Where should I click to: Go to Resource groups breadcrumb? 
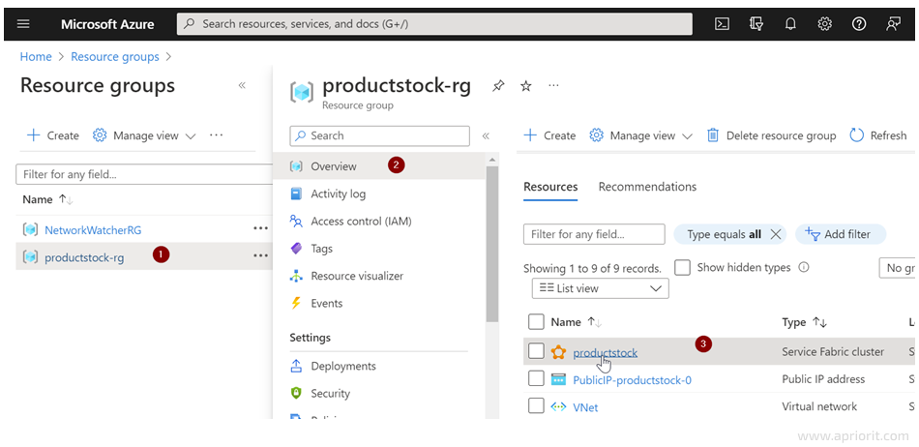(x=115, y=57)
